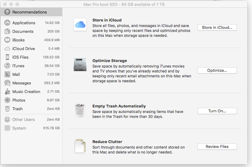The image size is (252, 167).
Task: Click the blue iCloud icon for Store in iCloud
Action: (x=80, y=25)
